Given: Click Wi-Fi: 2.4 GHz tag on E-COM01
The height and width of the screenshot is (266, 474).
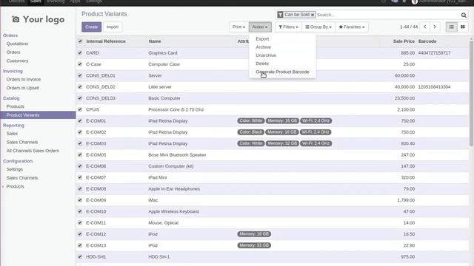Looking at the screenshot, I should pos(316,121).
